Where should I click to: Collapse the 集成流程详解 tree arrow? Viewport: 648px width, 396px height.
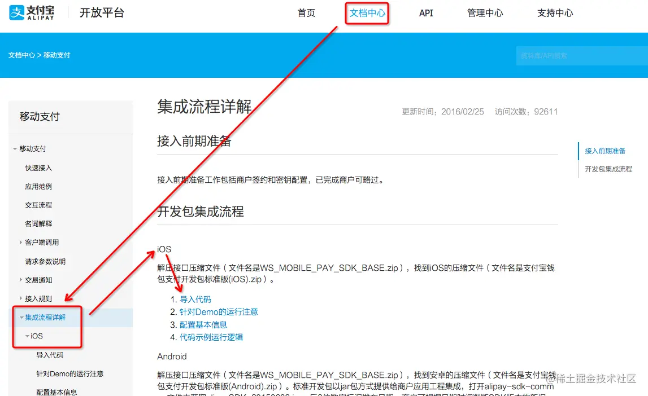pos(21,318)
